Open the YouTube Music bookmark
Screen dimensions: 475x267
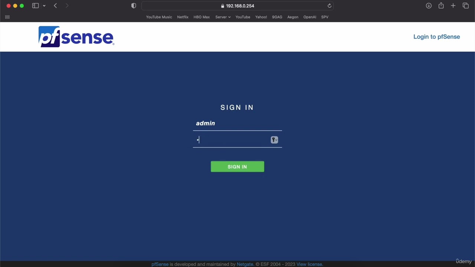pyautogui.click(x=159, y=17)
